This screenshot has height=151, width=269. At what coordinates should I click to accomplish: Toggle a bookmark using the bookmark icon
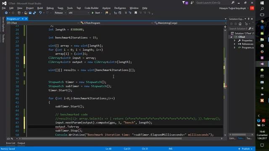[136, 13]
